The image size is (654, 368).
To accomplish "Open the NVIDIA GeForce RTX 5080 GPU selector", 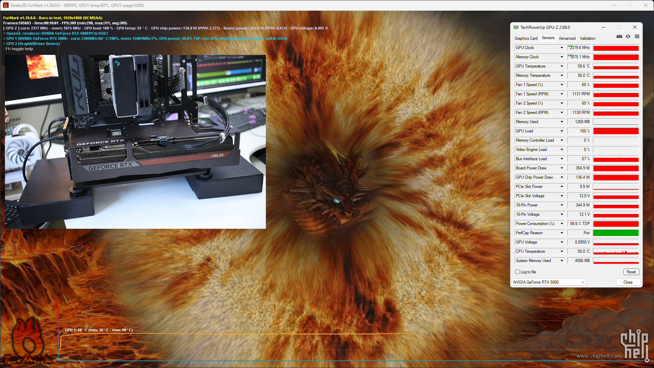I will 549,282.
